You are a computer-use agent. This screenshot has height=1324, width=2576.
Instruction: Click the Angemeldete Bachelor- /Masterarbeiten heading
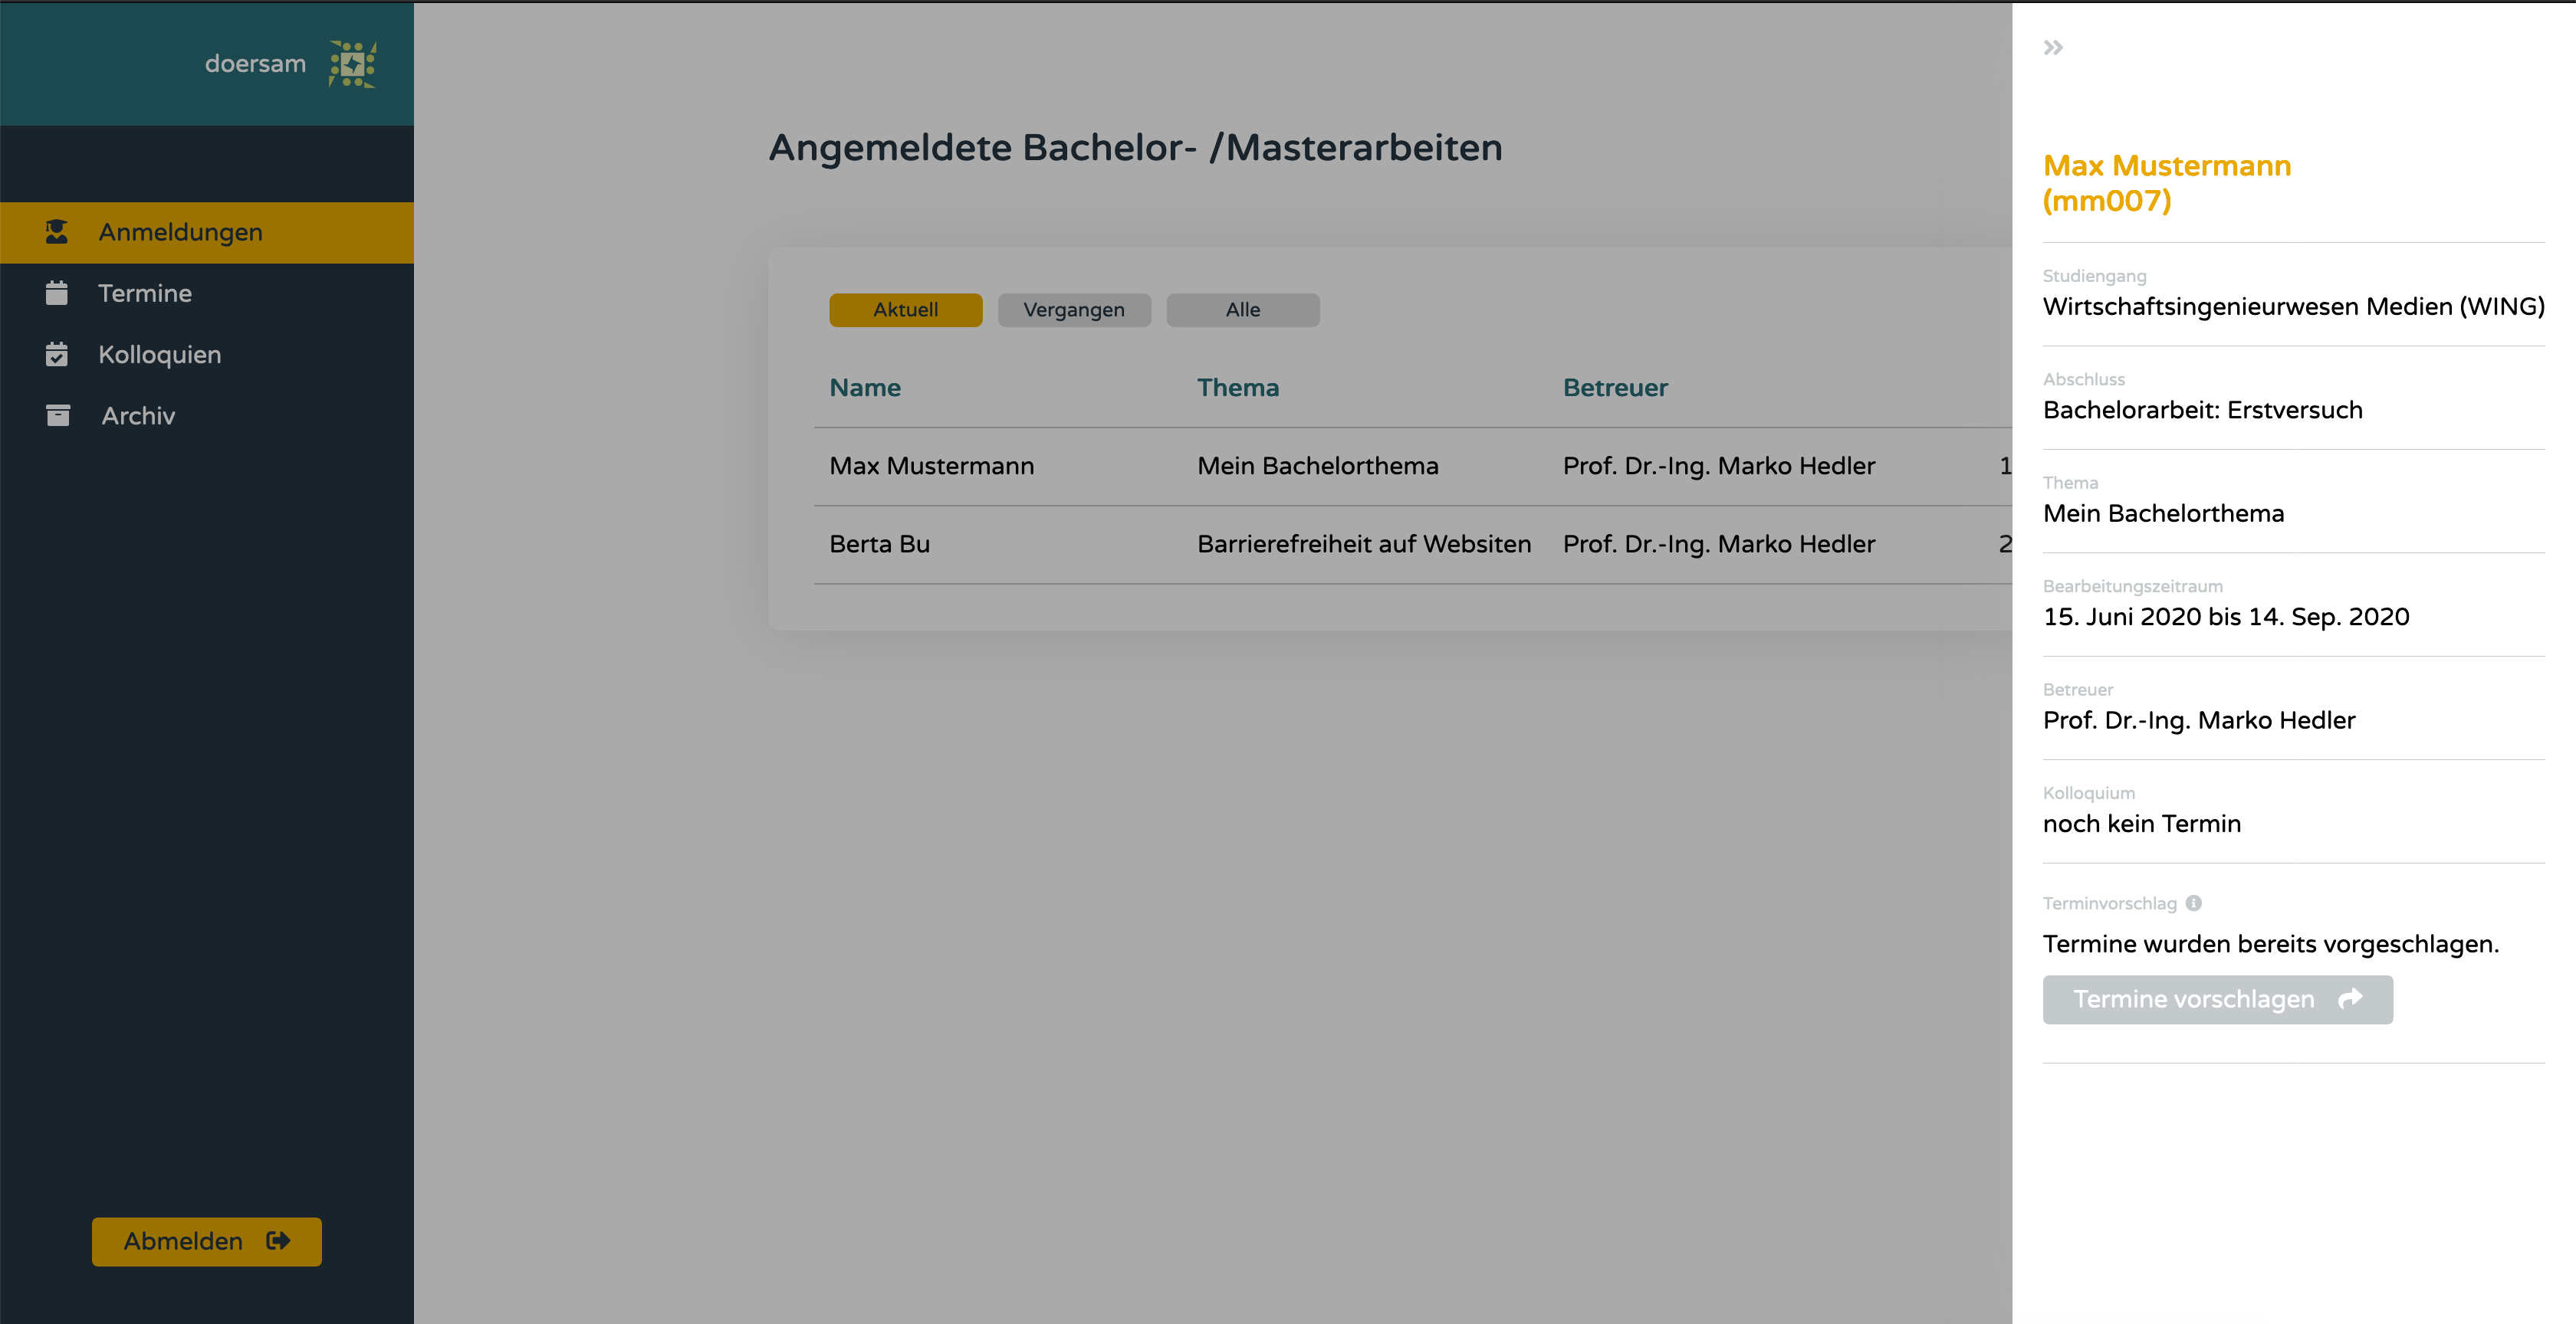(x=1135, y=148)
